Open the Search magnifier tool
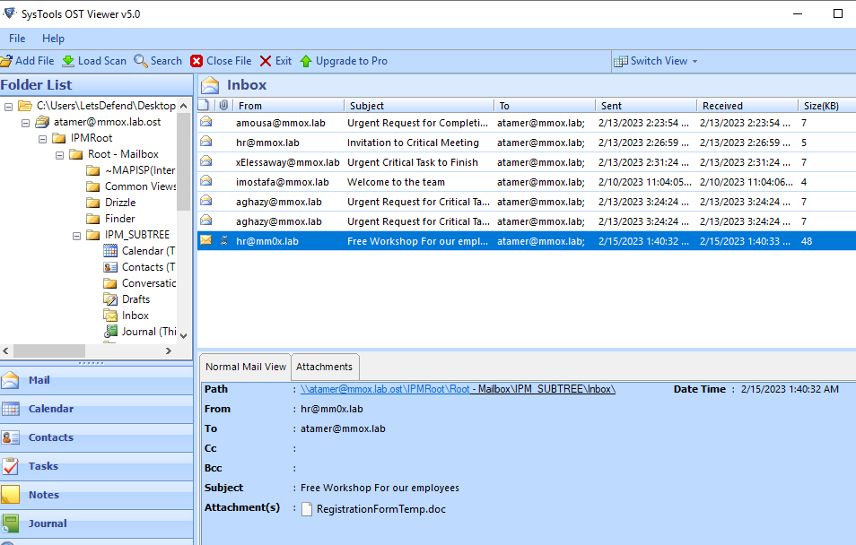This screenshot has width=856, height=545. pos(141,61)
